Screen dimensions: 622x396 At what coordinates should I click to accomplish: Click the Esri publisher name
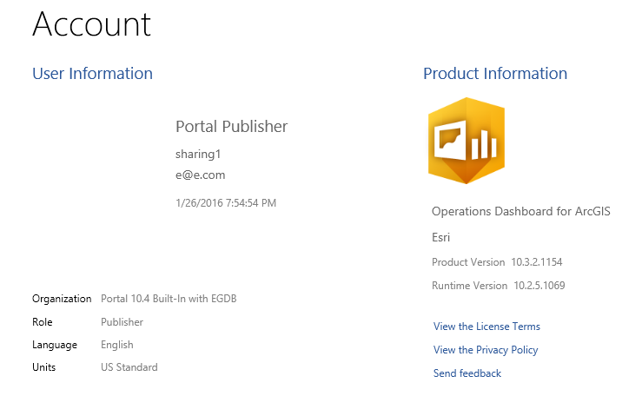point(440,237)
